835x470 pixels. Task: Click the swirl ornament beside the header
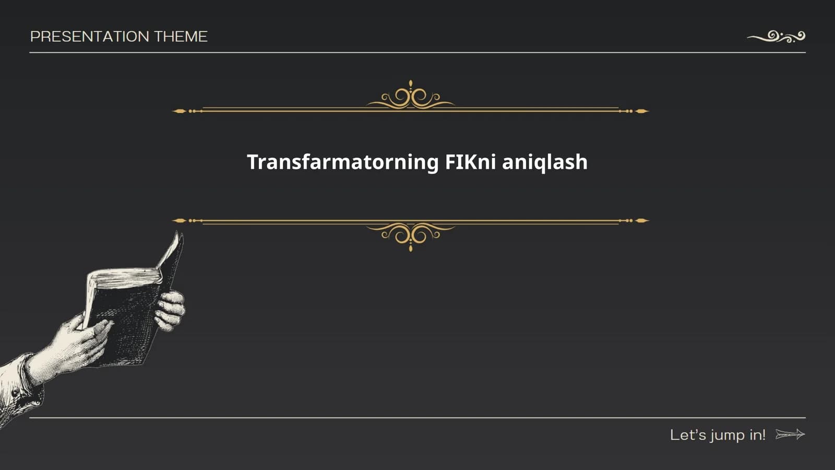click(x=776, y=37)
